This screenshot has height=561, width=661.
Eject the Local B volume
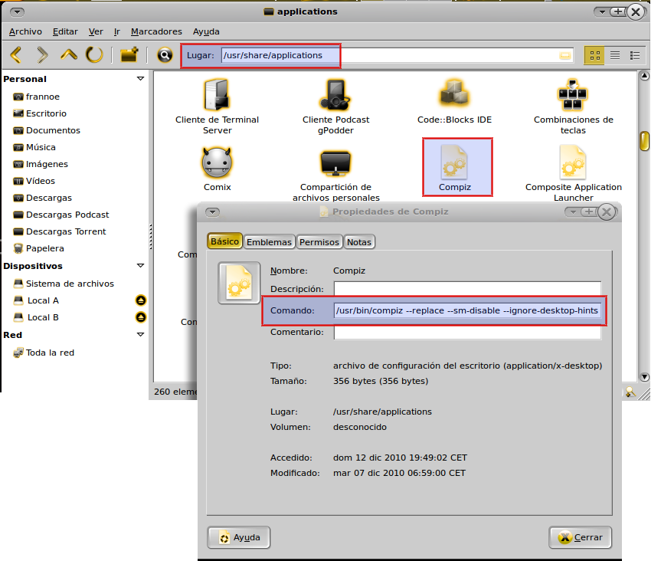point(141,317)
